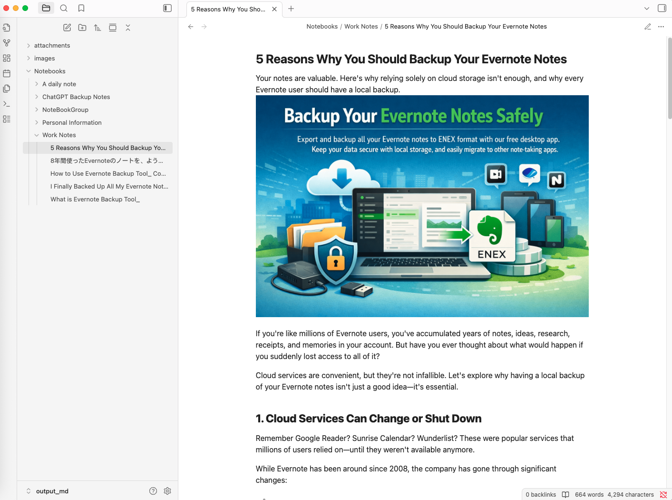Open vault settings gear icon
This screenshot has width=672, height=500.
click(167, 491)
